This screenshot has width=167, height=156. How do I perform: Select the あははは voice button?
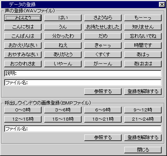[x=143, y=64]
